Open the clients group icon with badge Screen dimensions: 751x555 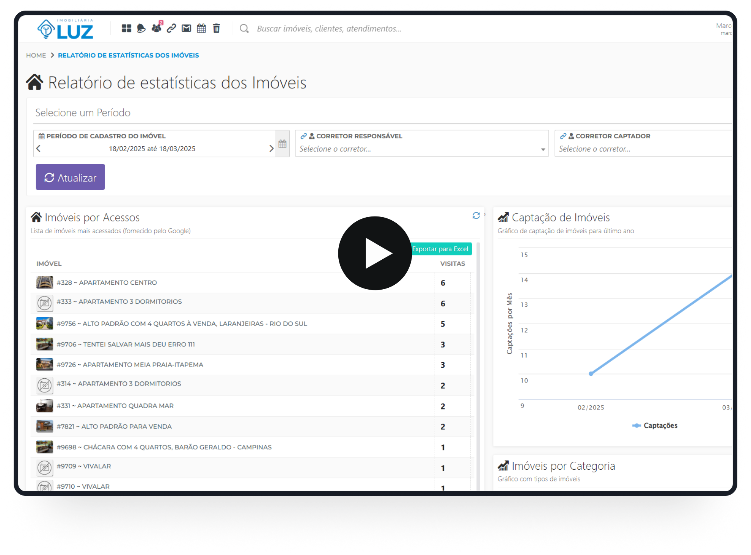click(x=156, y=28)
